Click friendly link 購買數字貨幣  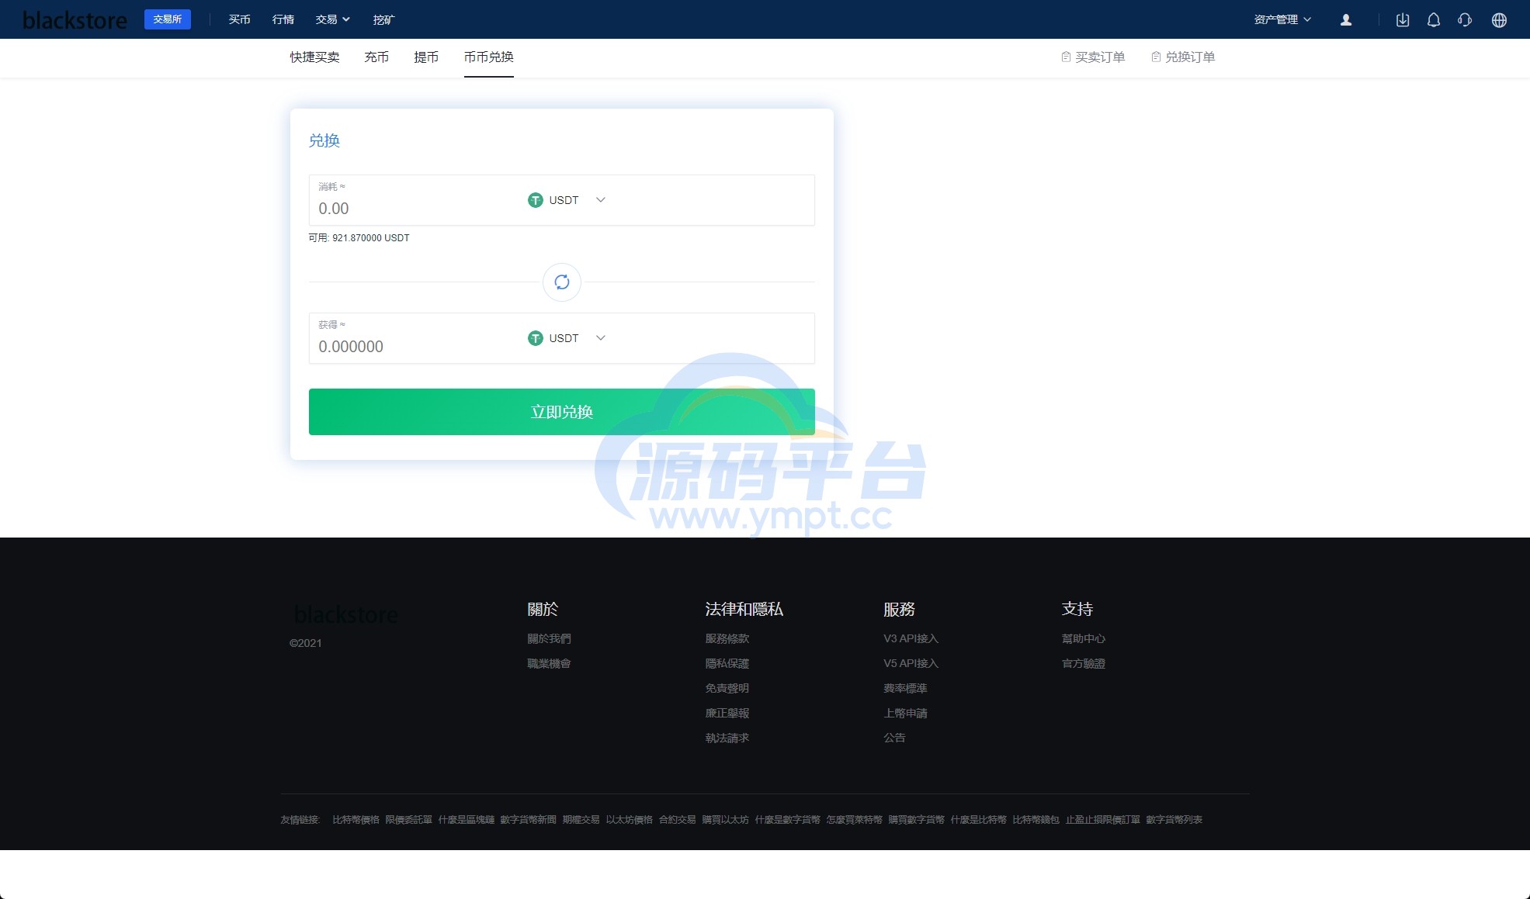point(916,820)
